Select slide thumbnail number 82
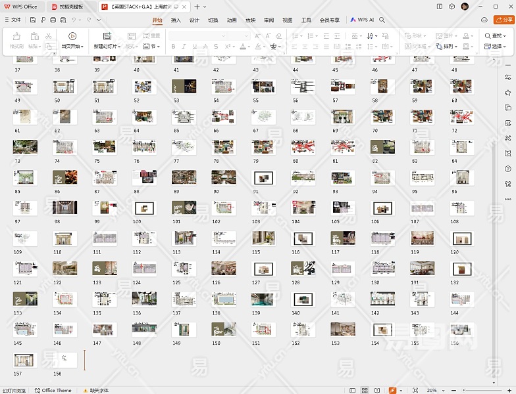516x394 pixels. pos(382,147)
